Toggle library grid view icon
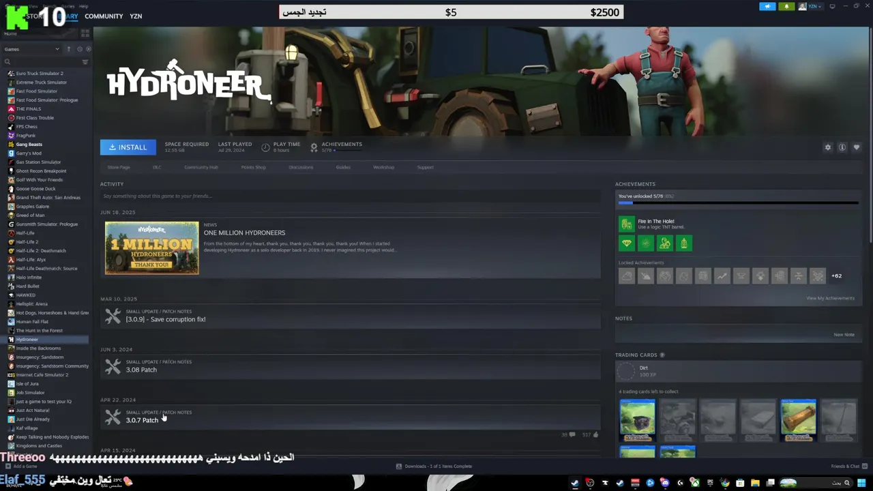This screenshot has height=491, width=873. (x=85, y=33)
